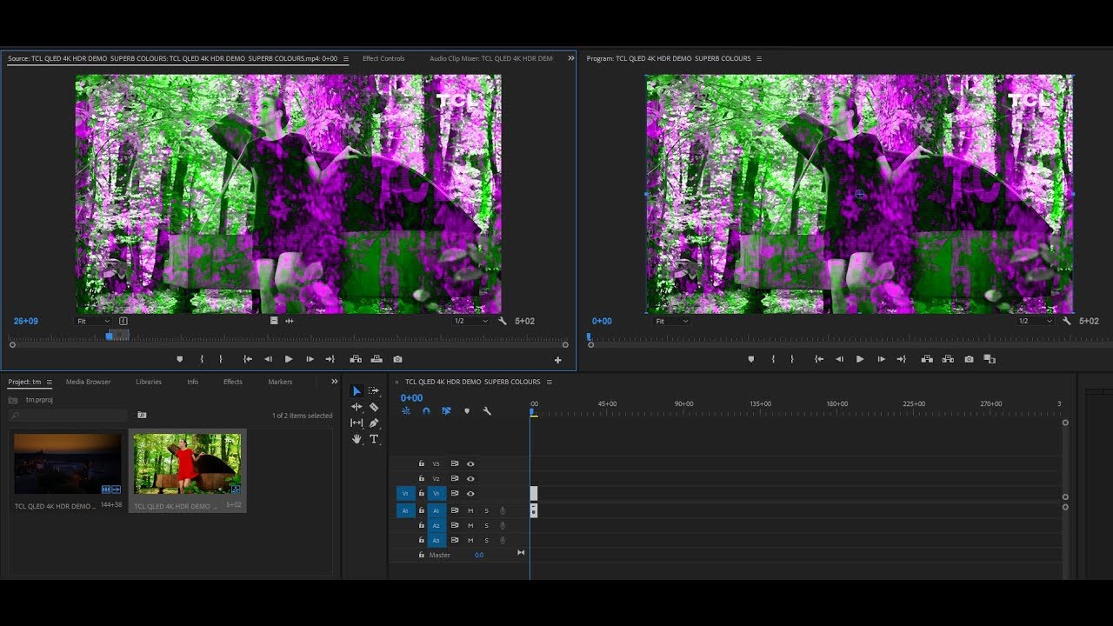The image size is (1113, 626).
Task: Toggle V1 track output eye
Action: click(470, 494)
